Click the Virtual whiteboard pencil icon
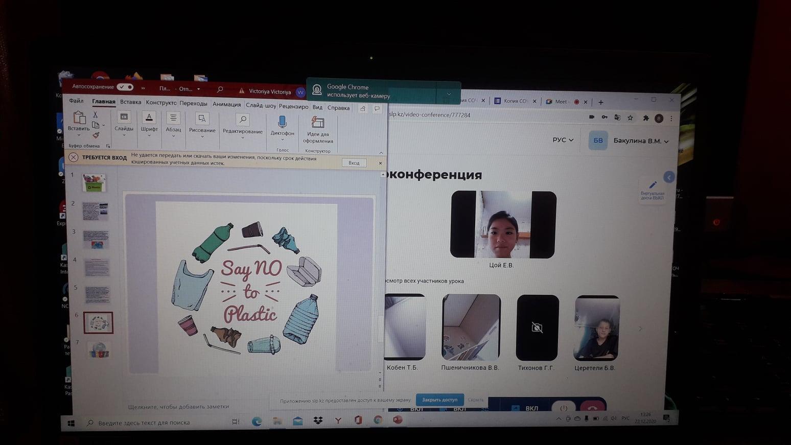 point(653,185)
